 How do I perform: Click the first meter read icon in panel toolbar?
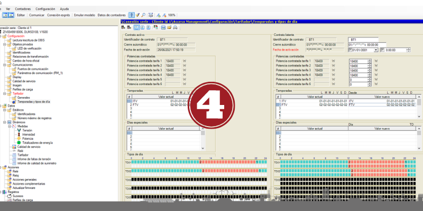pyautogui.click(x=123, y=27)
